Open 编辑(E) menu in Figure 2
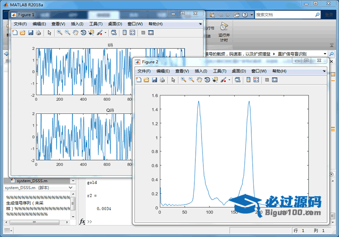This screenshot has height=237, width=339. tap(163, 71)
